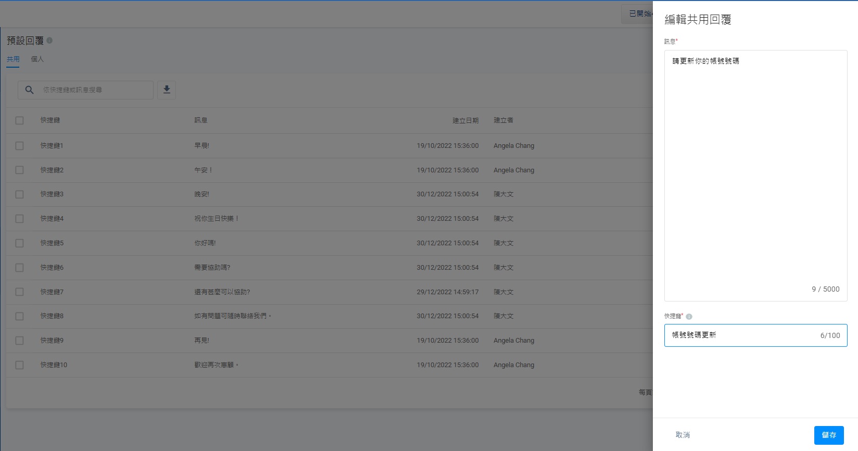Click 陳大文 creator in 快捷鍵3 row

503,194
